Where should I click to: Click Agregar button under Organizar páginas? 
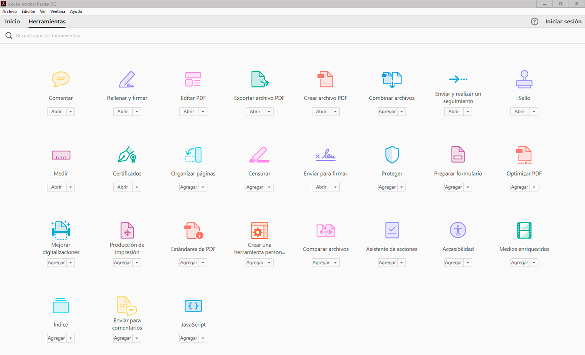189,187
